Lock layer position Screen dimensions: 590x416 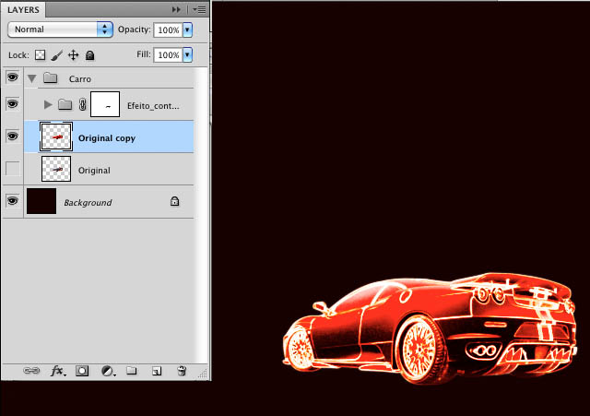tap(73, 55)
